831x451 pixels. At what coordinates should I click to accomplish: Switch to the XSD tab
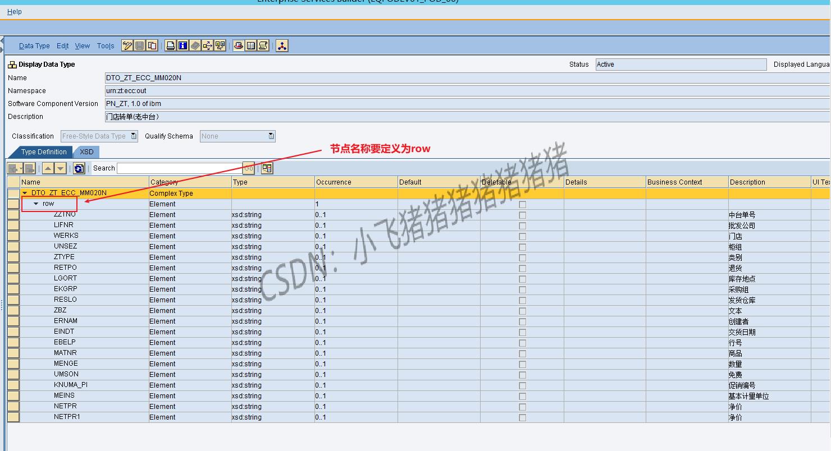(x=86, y=152)
